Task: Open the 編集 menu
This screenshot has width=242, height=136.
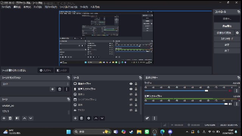Action: 17,7
